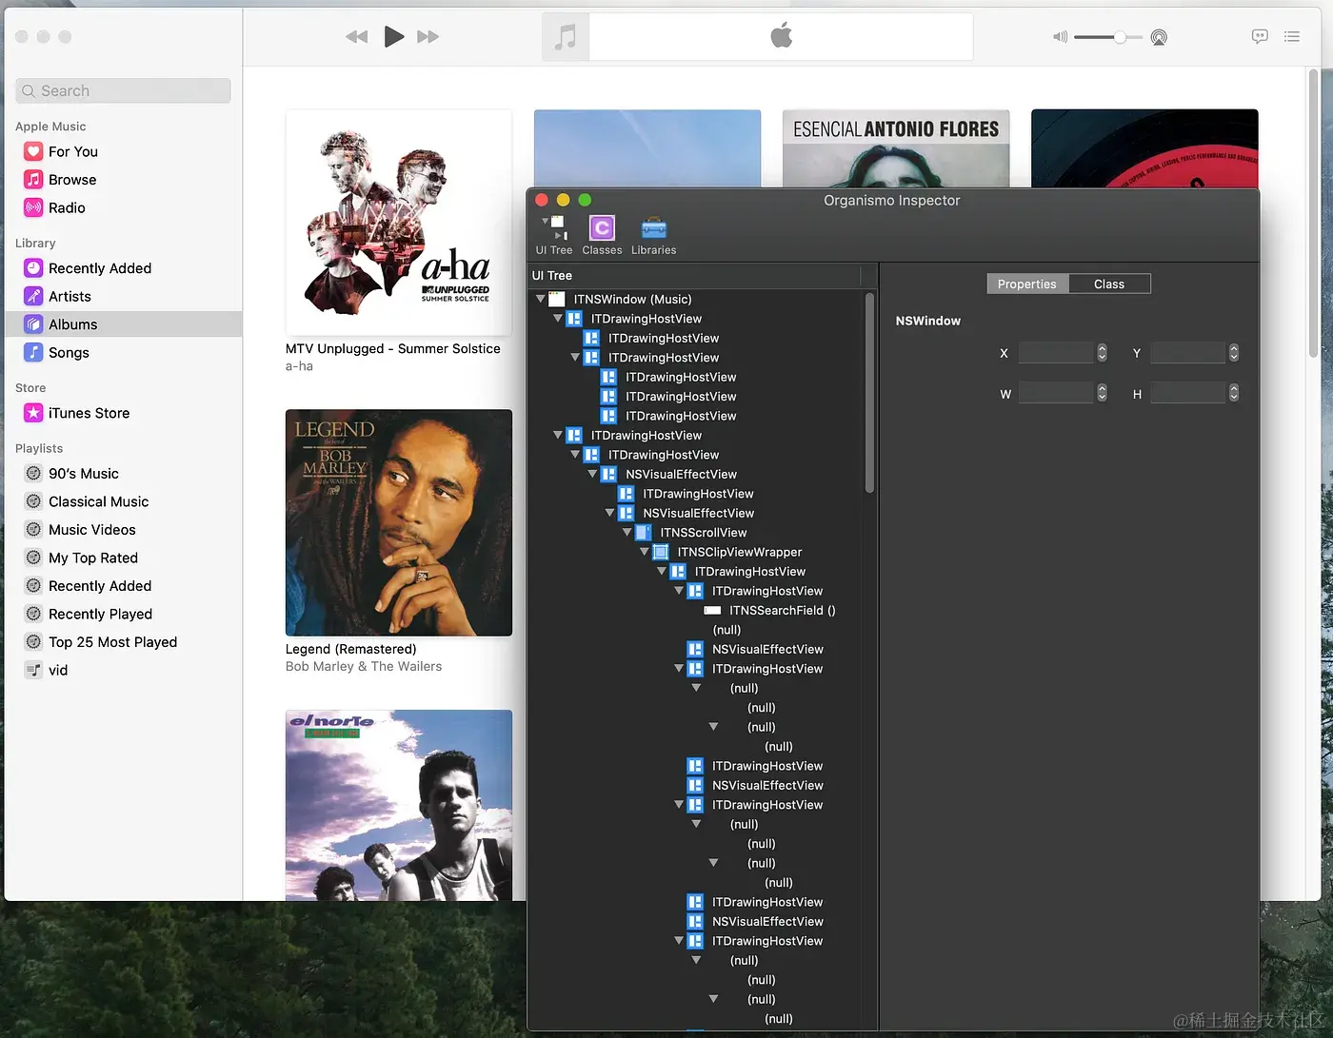Click the W width stepper
This screenshot has height=1038, width=1333.
(x=1102, y=393)
